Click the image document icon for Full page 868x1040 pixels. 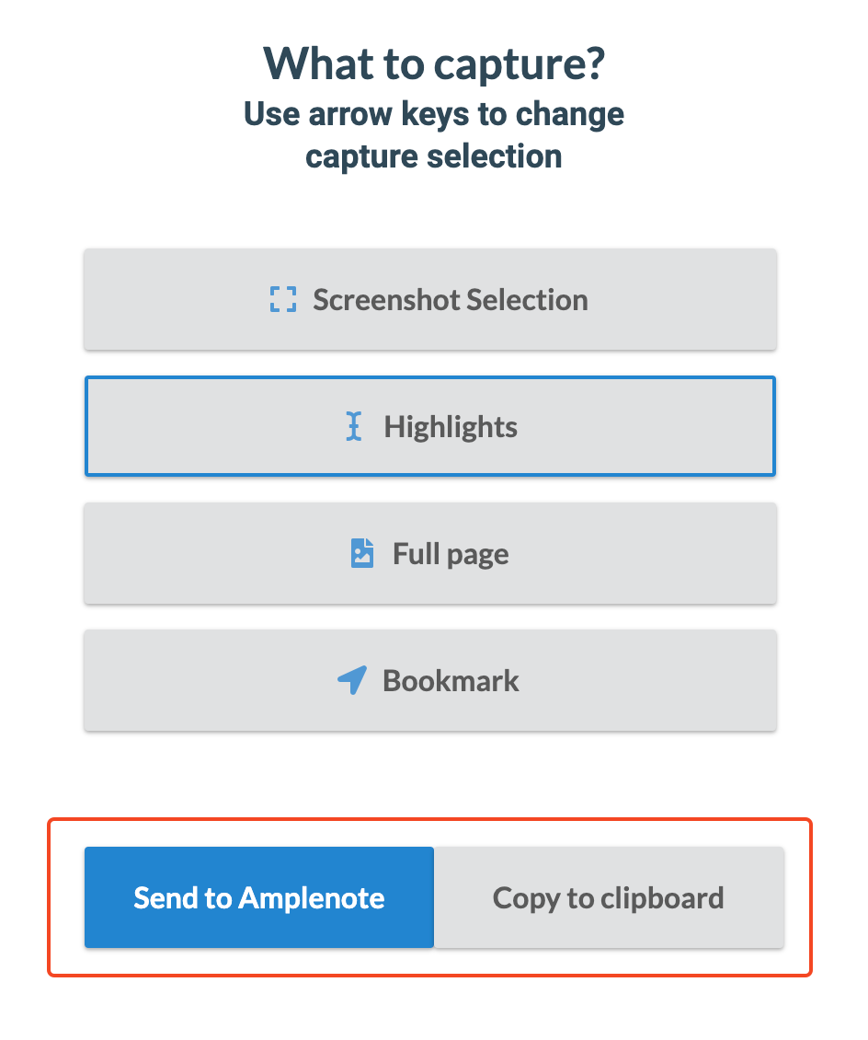coord(361,553)
